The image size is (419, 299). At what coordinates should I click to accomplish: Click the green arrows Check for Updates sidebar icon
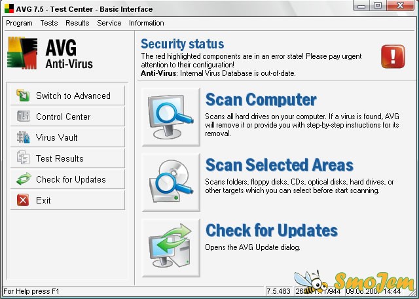pyautogui.click(x=24, y=179)
